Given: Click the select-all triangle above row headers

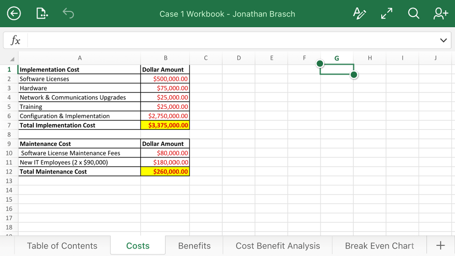Looking at the screenshot, I should tap(12, 58).
